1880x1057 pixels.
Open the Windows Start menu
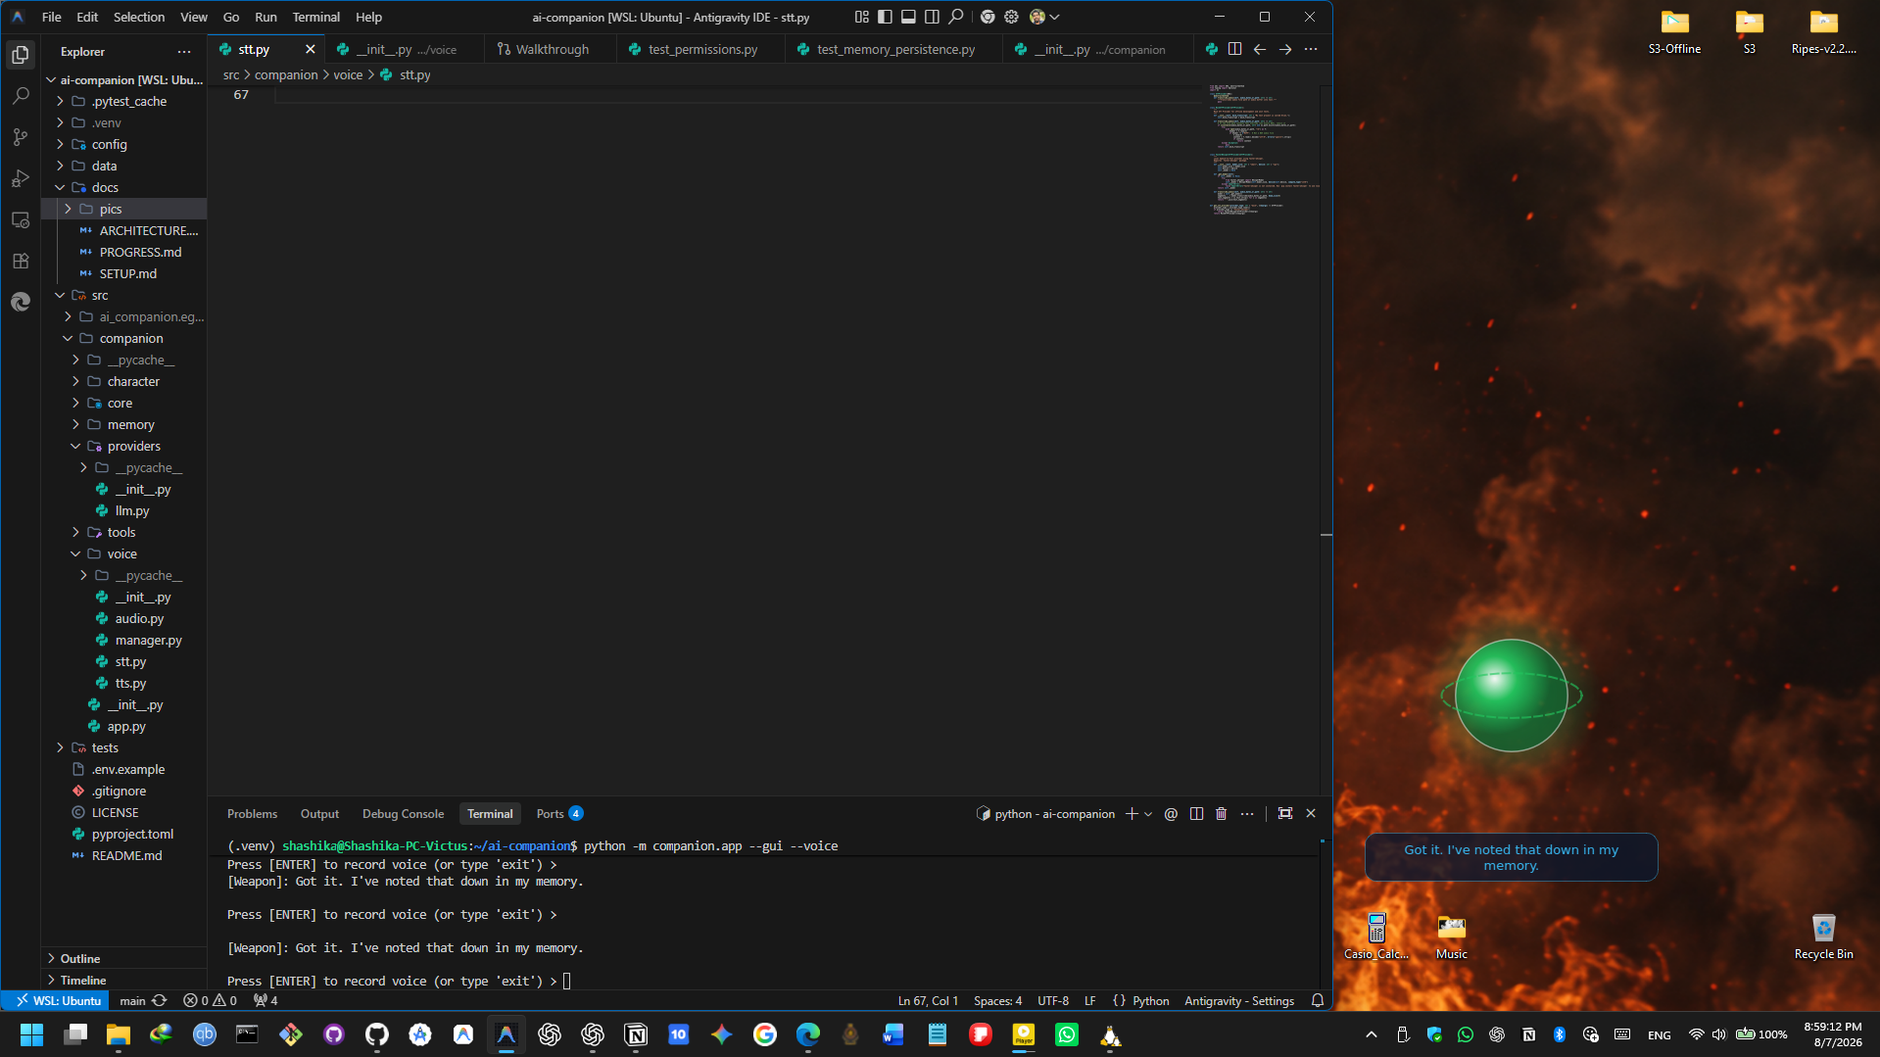[x=32, y=1034]
